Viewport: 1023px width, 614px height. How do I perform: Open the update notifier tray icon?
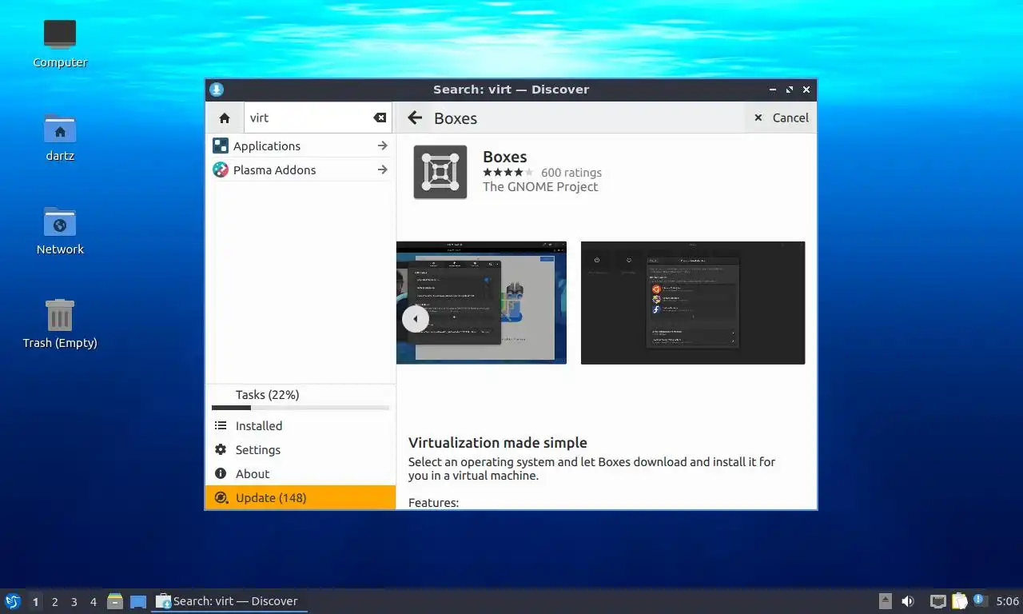(x=980, y=600)
